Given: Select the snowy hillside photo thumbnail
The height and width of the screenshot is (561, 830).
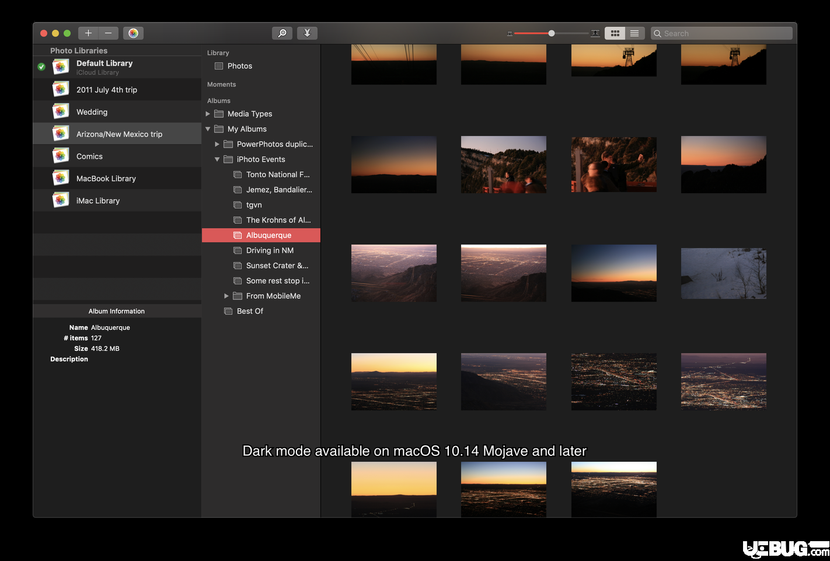Looking at the screenshot, I should pyautogui.click(x=724, y=273).
